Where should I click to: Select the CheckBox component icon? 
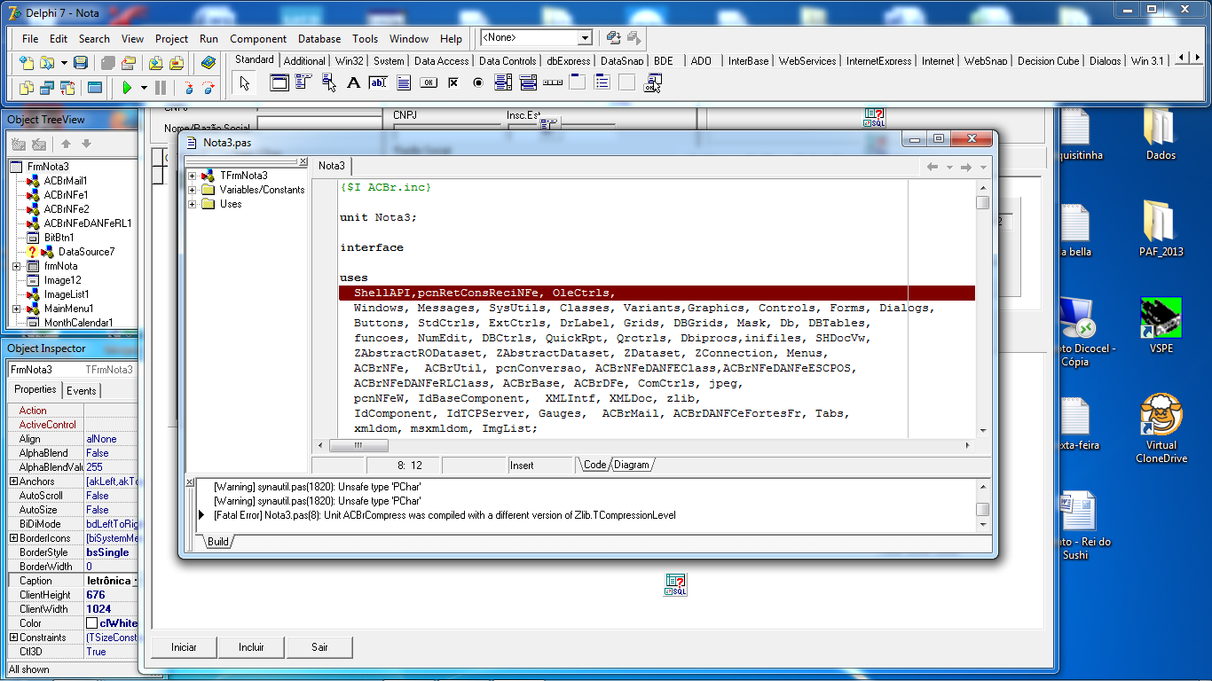coord(453,82)
